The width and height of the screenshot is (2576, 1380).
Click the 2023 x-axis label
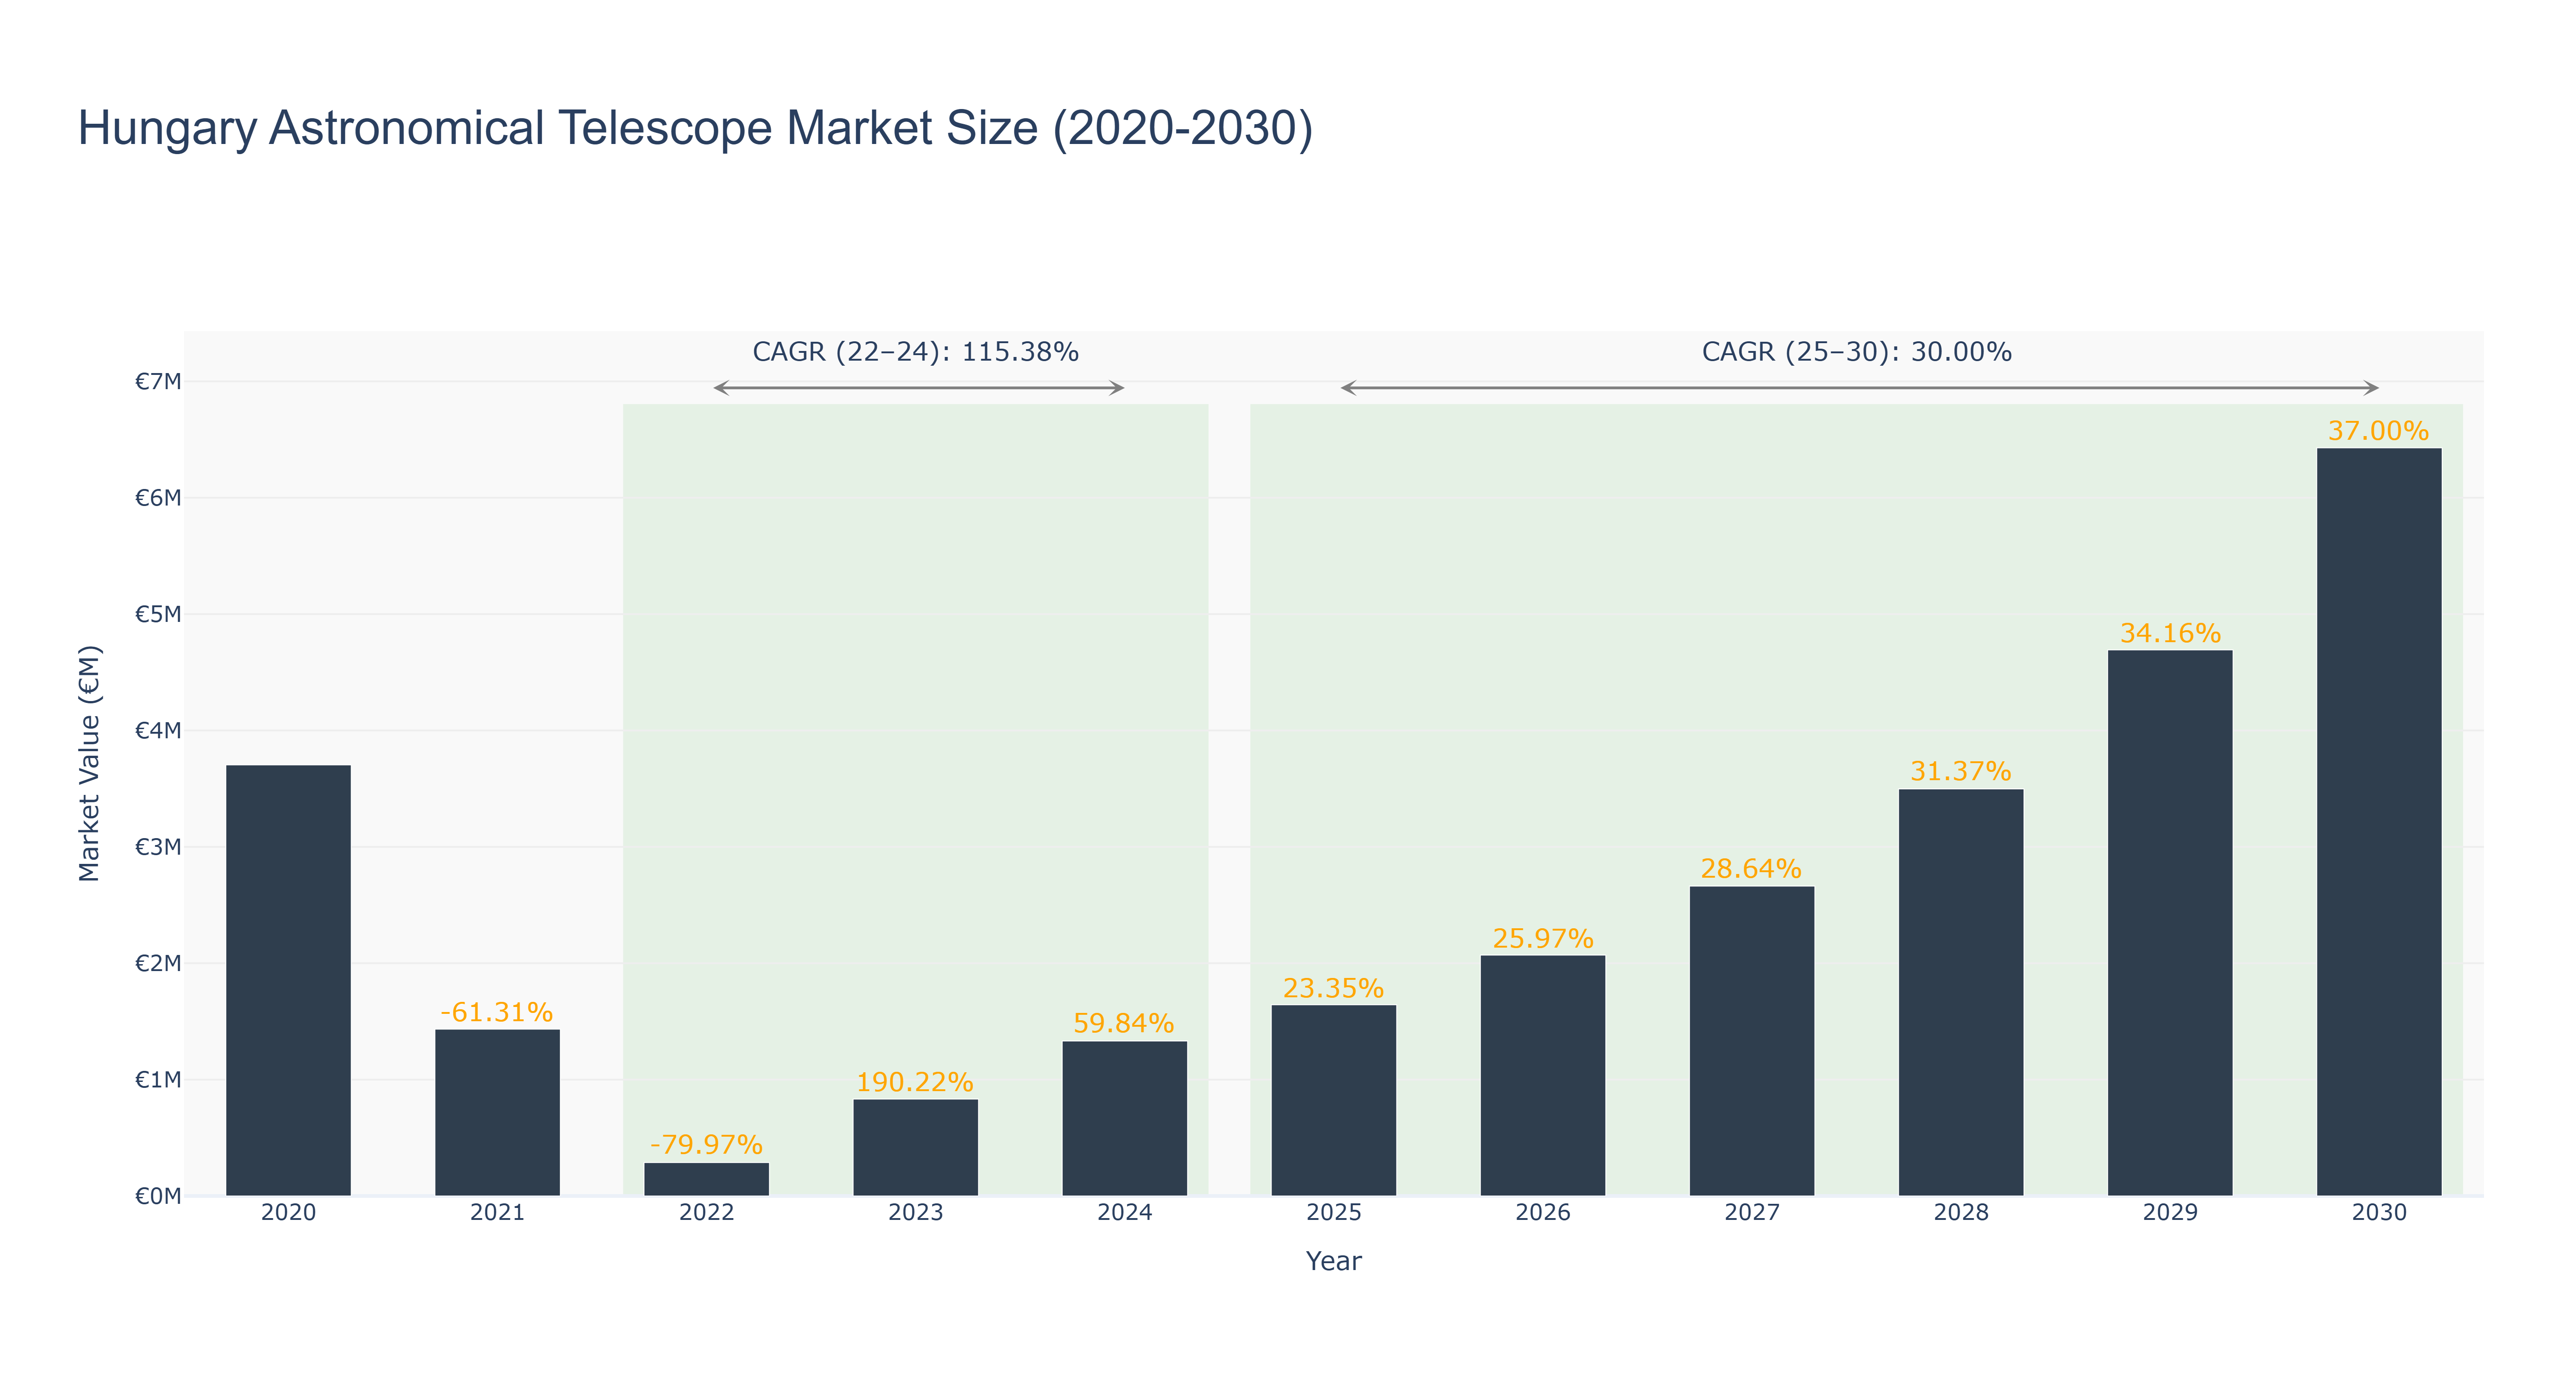(915, 1213)
